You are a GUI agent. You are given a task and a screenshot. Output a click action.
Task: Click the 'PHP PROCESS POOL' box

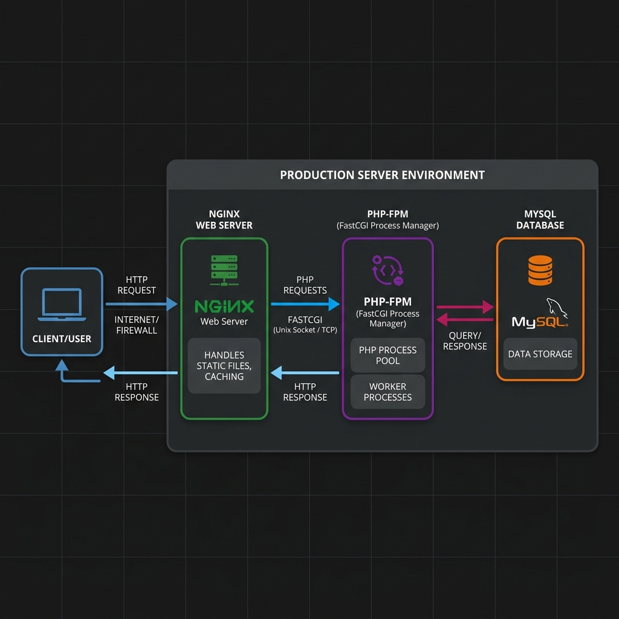(387, 355)
